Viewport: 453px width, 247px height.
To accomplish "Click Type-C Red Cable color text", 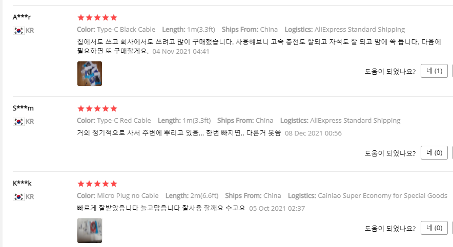I will point(124,121).
